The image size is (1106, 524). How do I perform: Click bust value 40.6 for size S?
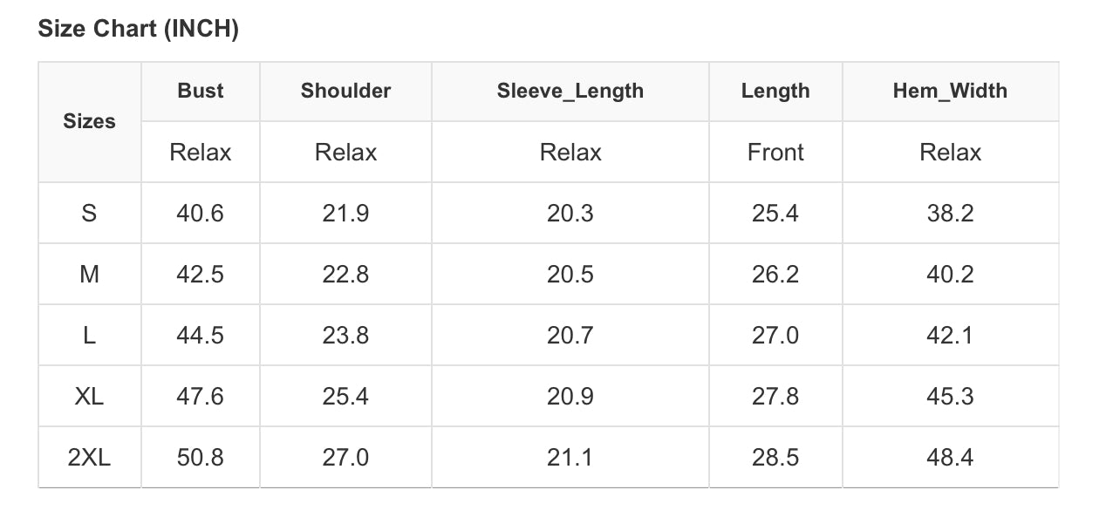tap(201, 214)
